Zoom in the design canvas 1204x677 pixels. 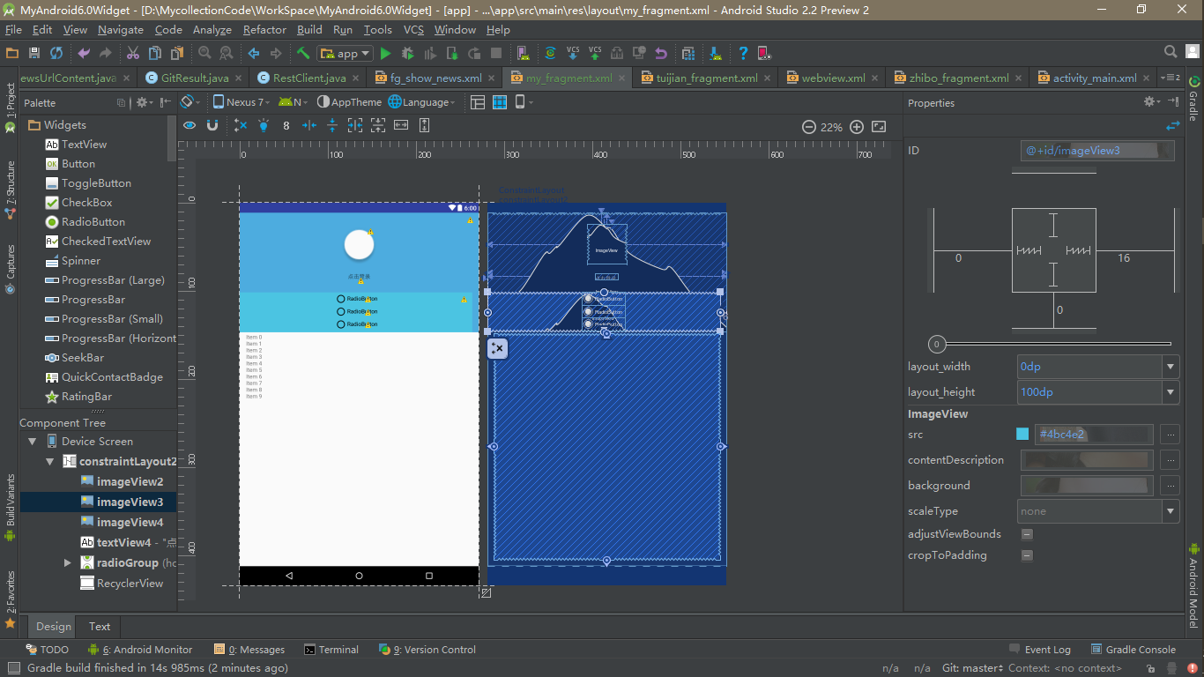click(x=856, y=127)
